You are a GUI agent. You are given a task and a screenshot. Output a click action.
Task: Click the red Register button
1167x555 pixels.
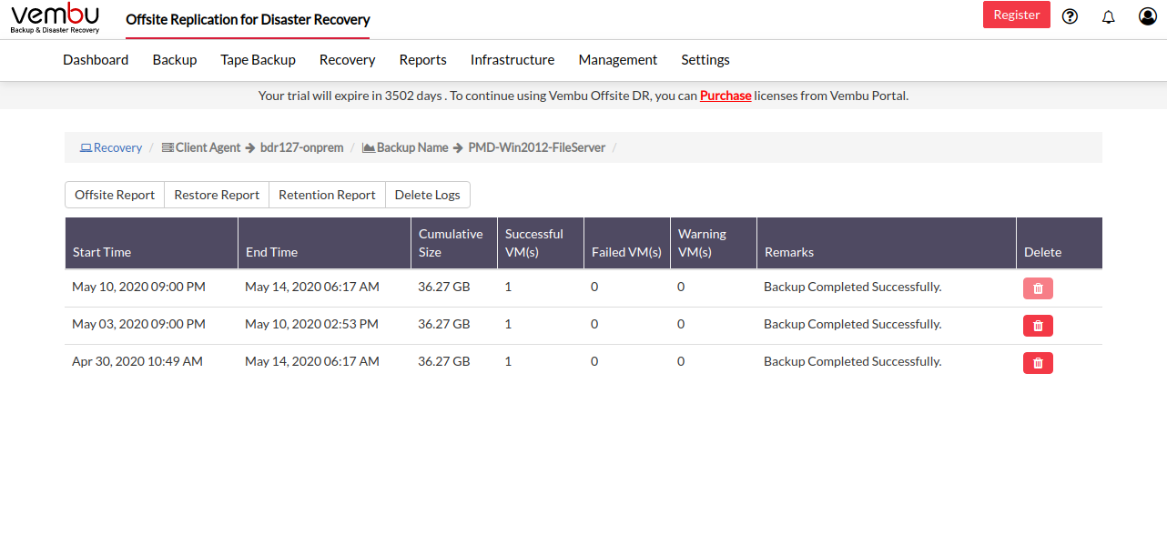click(1017, 15)
